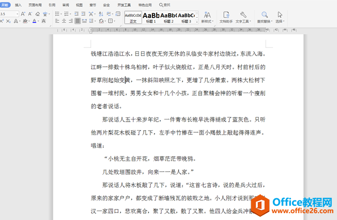Open the 开始 (Home) tab

click(x=5, y=5)
